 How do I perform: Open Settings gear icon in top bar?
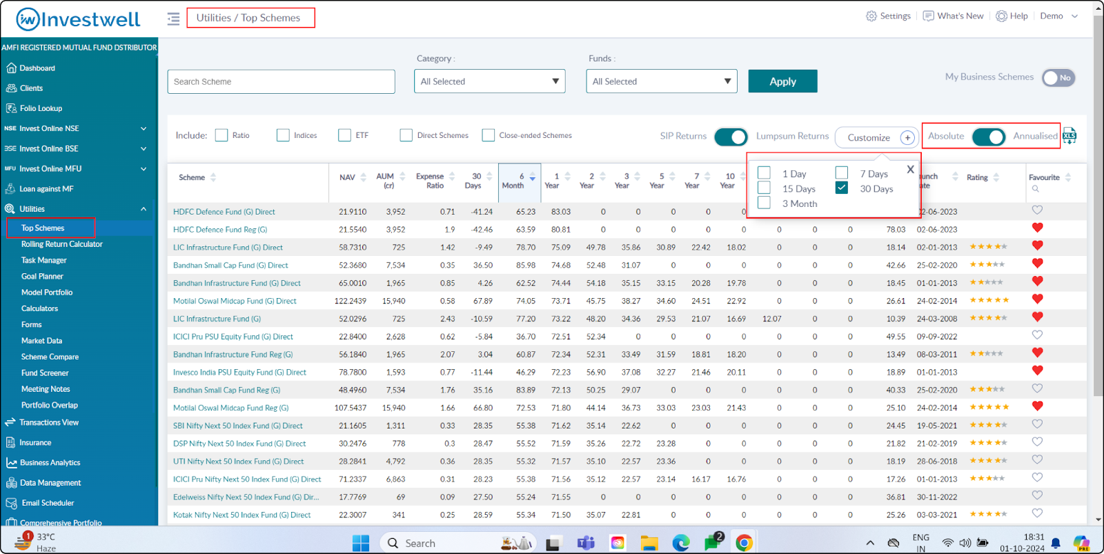(x=871, y=16)
